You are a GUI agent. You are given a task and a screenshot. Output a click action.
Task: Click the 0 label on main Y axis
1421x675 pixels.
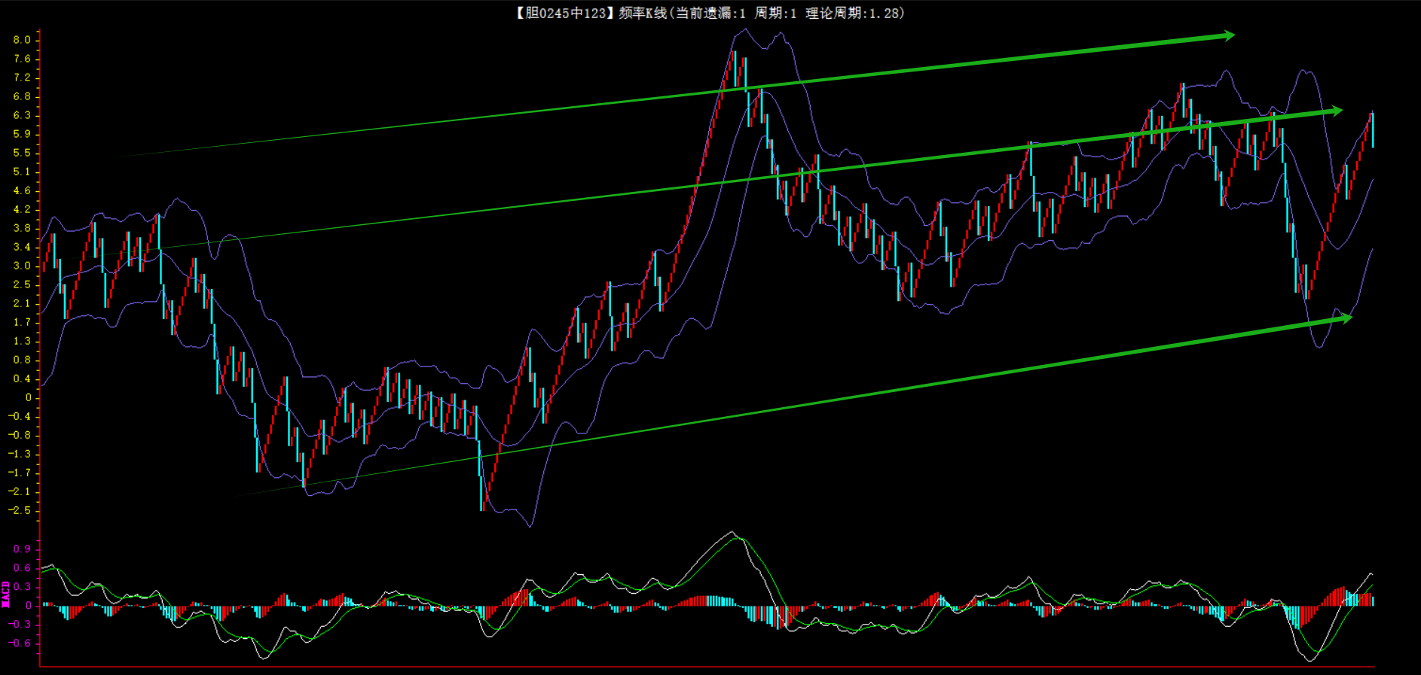tap(28, 397)
